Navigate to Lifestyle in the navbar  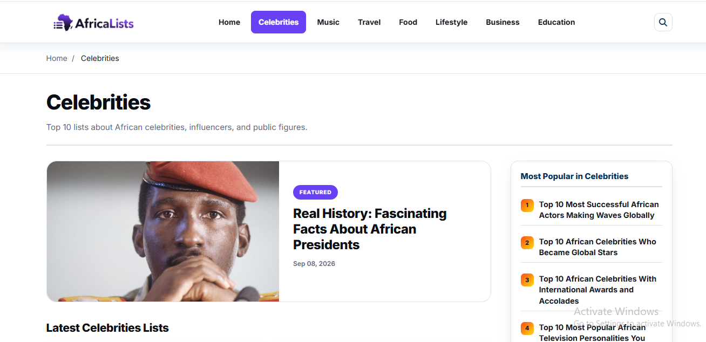(451, 22)
